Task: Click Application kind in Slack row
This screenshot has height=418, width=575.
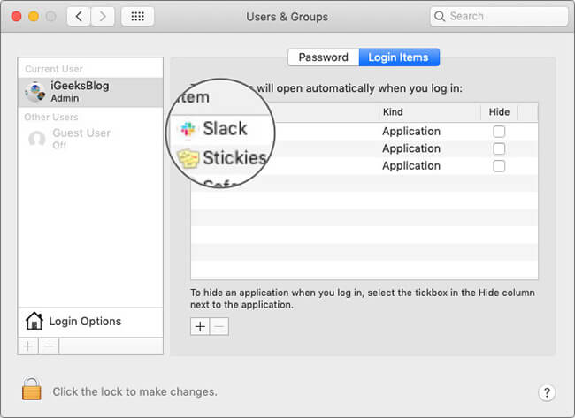Action: pyautogui.click(x=411, y=131)
